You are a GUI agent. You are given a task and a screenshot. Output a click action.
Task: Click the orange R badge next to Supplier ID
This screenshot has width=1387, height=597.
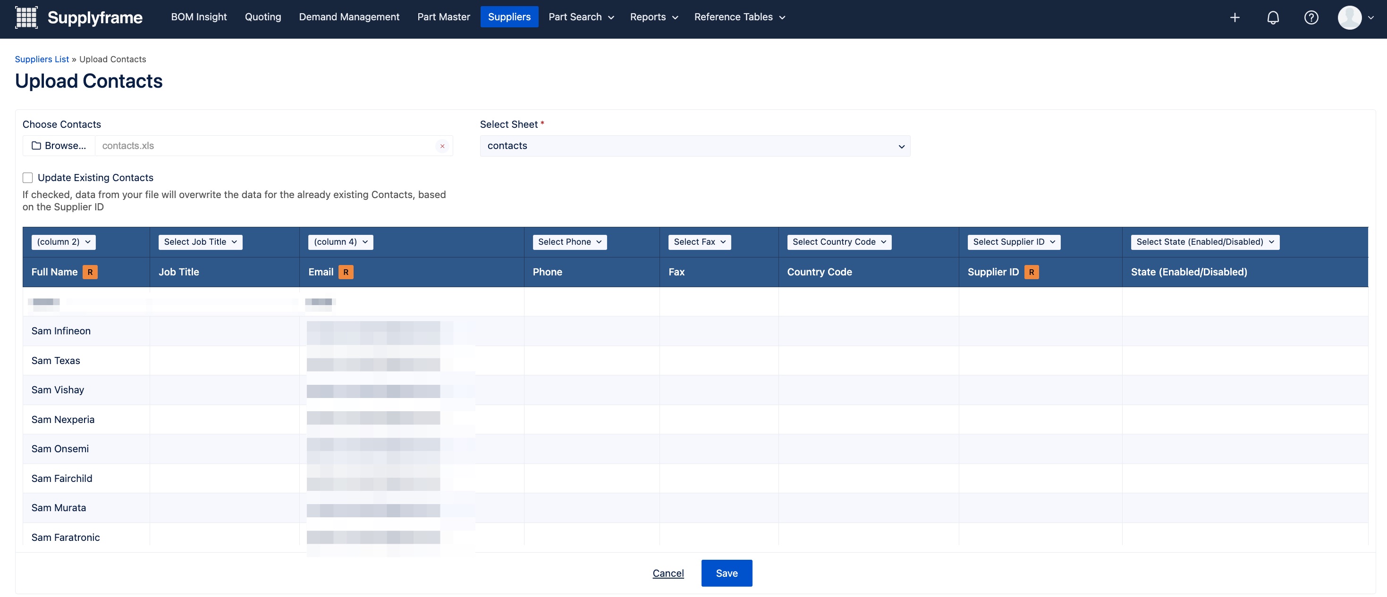tap(1031, 272)
